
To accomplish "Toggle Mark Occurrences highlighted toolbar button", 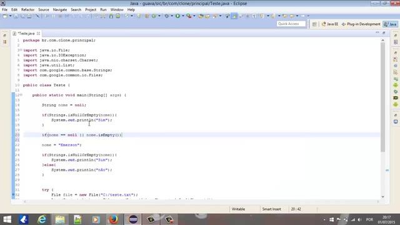I will [234, 16].
